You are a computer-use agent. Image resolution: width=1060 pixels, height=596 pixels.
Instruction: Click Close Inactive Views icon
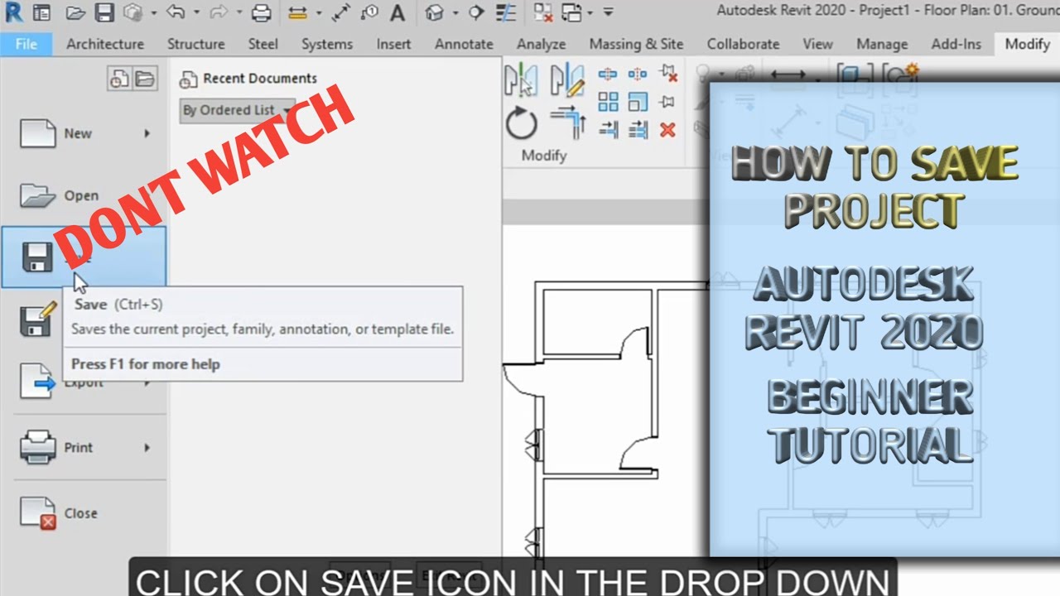point(543,12)
